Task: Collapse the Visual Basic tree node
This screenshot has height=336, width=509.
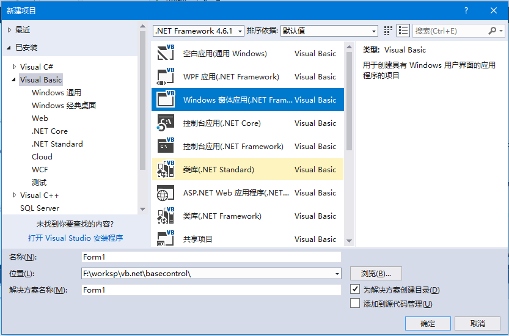Action: point(13,79)
